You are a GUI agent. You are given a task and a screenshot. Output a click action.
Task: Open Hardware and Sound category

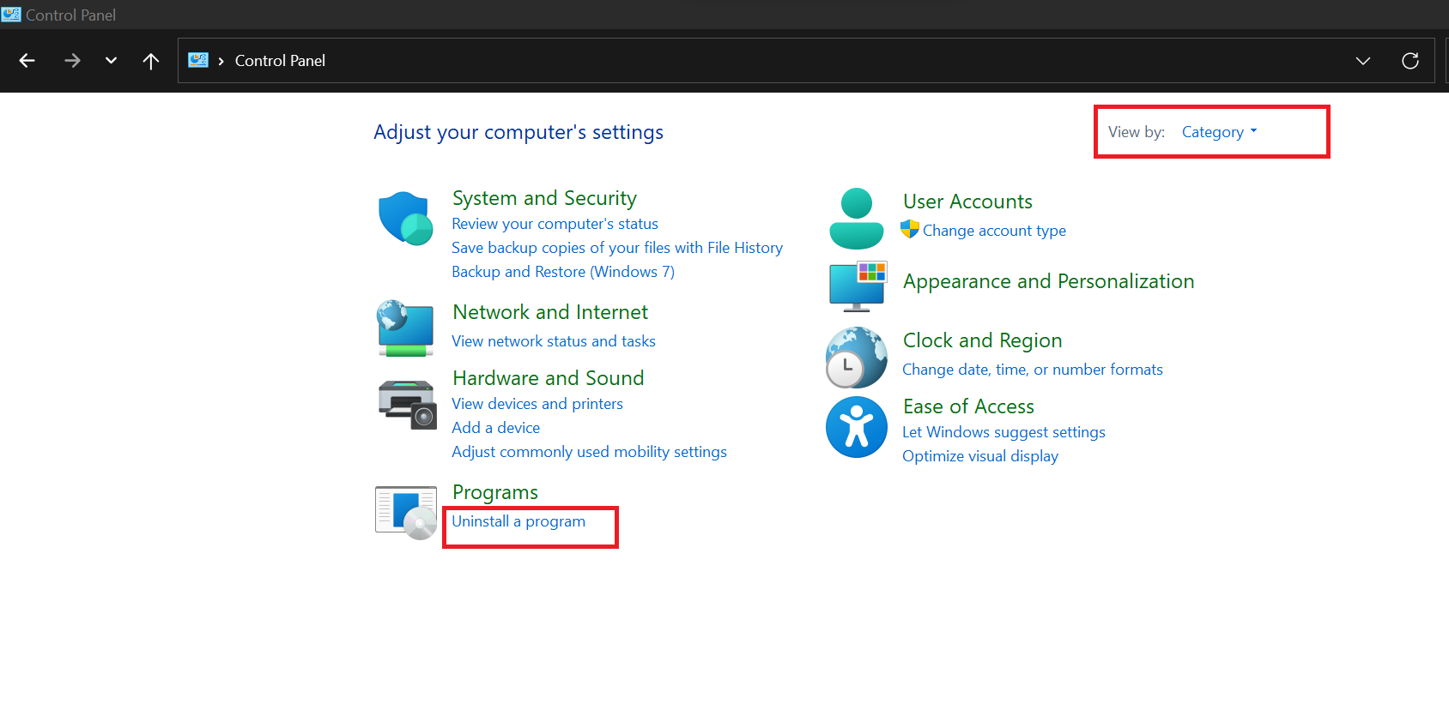coord(548,378)
